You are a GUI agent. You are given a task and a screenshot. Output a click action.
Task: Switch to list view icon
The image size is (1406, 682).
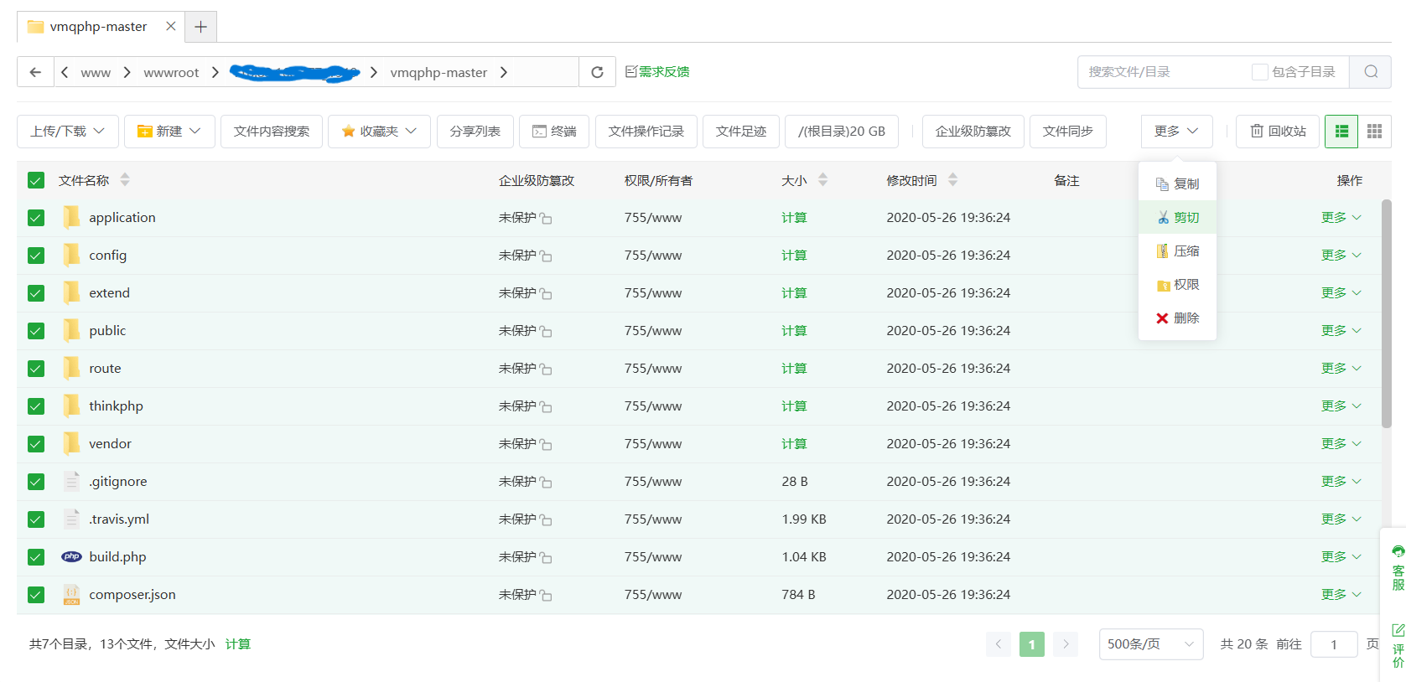(1341, 132)
